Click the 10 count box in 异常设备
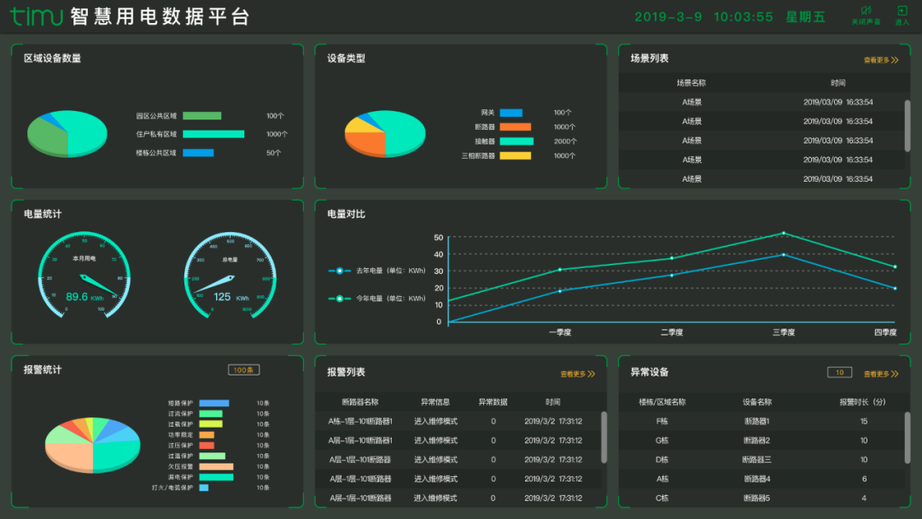922x519 pixels. pos(840,372)
